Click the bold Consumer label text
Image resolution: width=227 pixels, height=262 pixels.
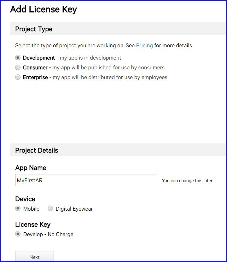35,67
